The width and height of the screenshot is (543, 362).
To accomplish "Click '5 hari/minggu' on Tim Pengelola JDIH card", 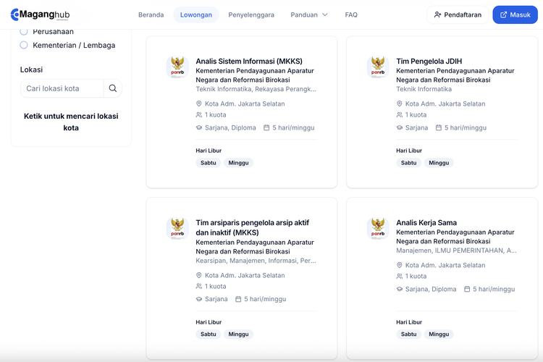I will (x=466, y=127).
